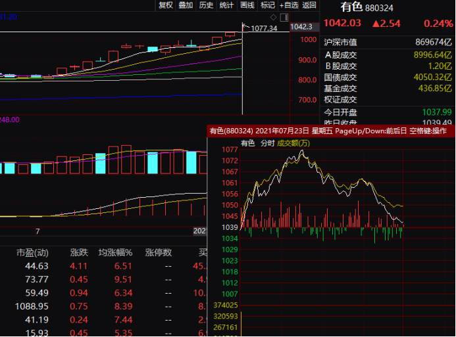
Task: Click the 1042.3 price label on axis
Action: coord(301,27)
